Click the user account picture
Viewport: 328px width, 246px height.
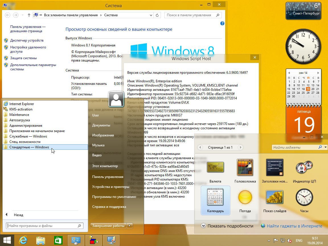(116, 99)
